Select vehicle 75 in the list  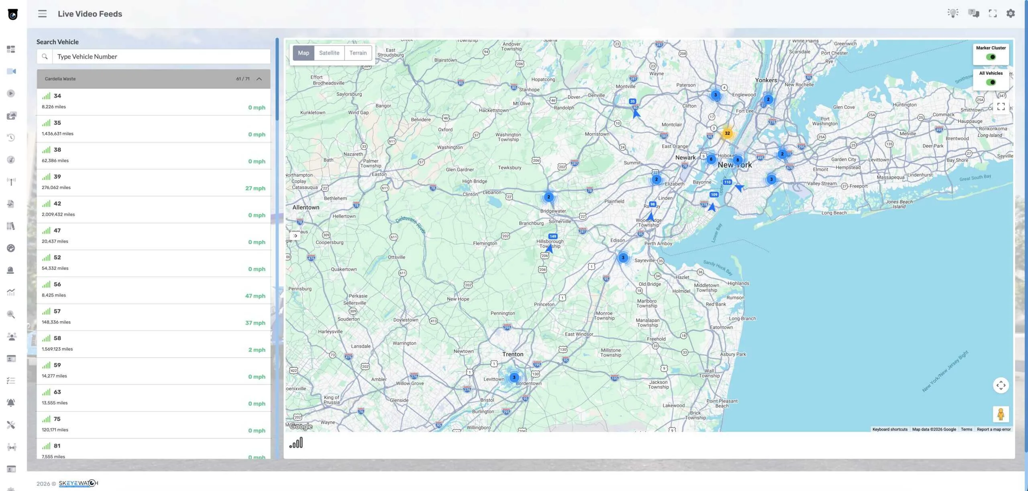click(x=153, y=424)
